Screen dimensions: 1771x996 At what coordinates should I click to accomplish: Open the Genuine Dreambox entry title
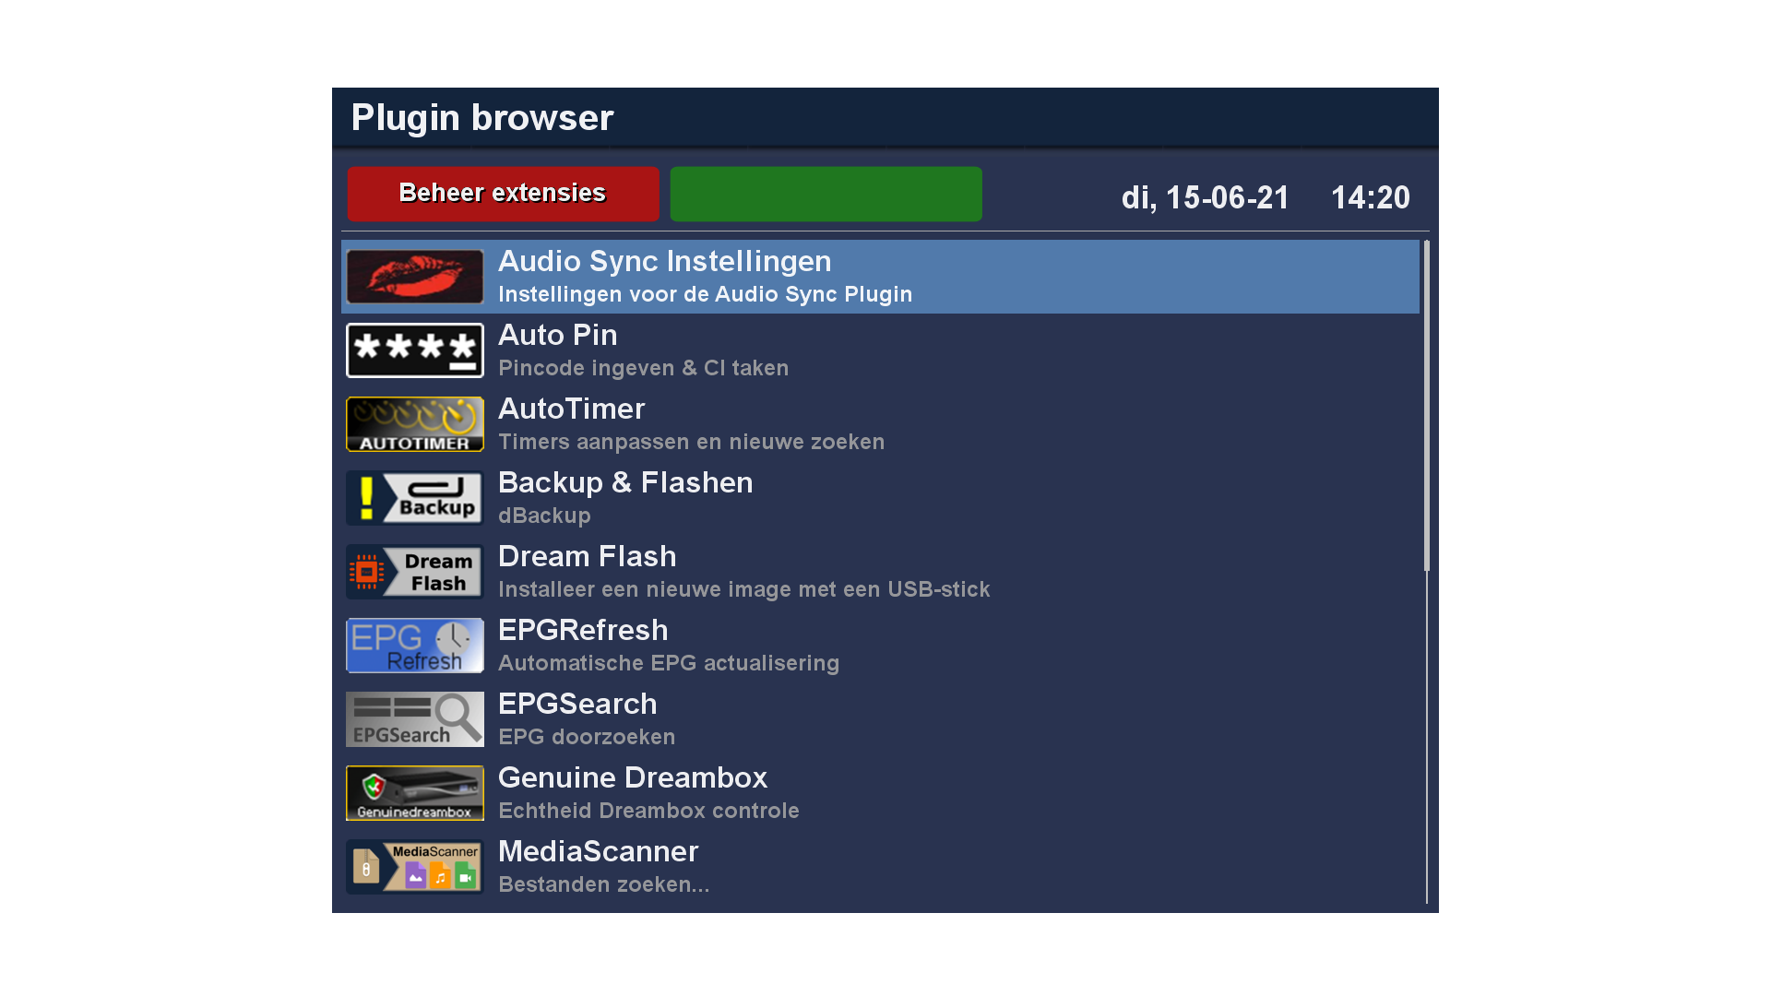[633, 777]
